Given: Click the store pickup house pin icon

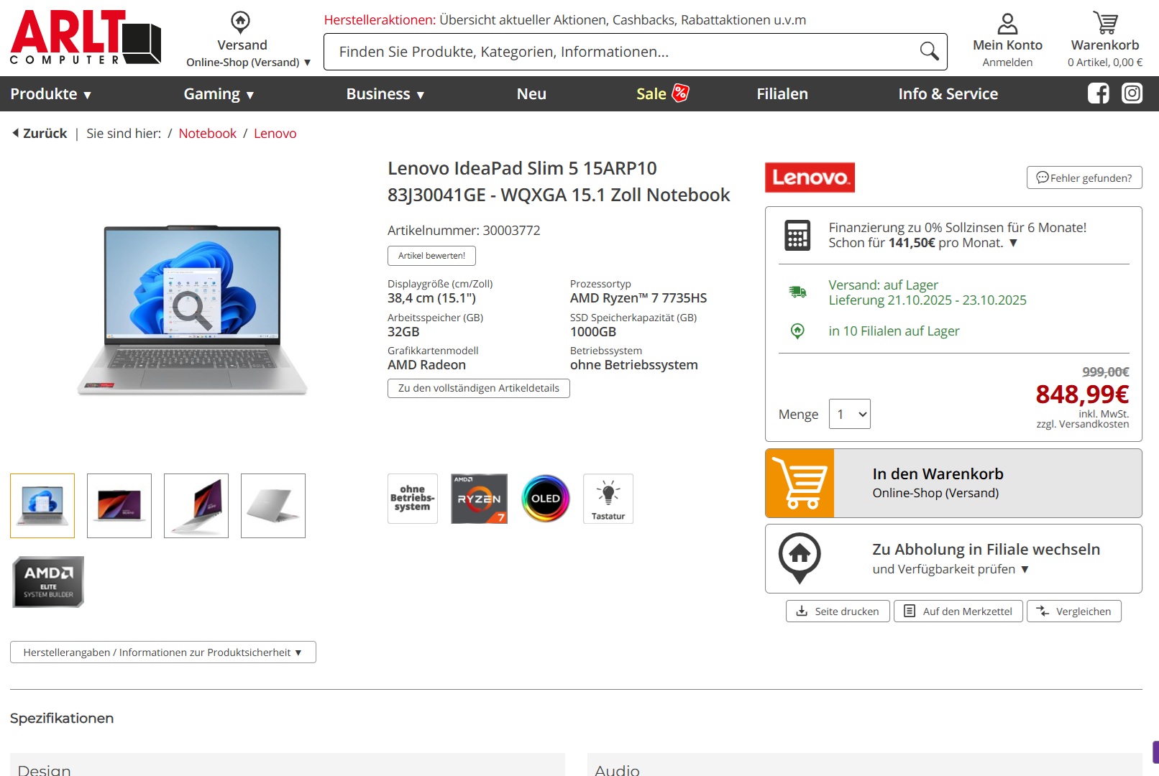Looking at the screenshot, I should pyautogui.click(x=800, y=558).
